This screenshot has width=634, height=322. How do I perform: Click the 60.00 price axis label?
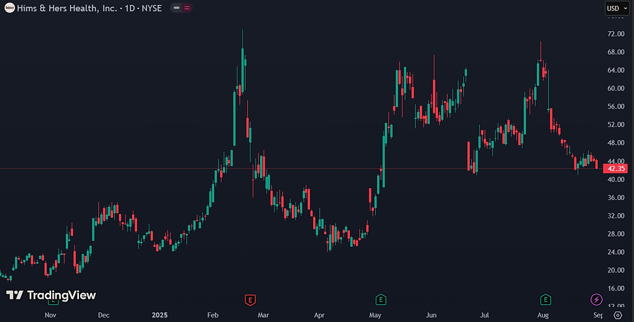[616, 89]
